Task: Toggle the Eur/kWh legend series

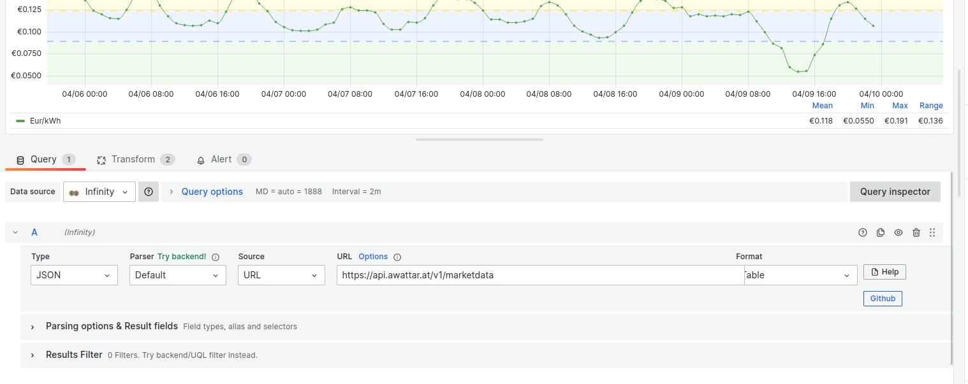Action: [x=45, y=121]
